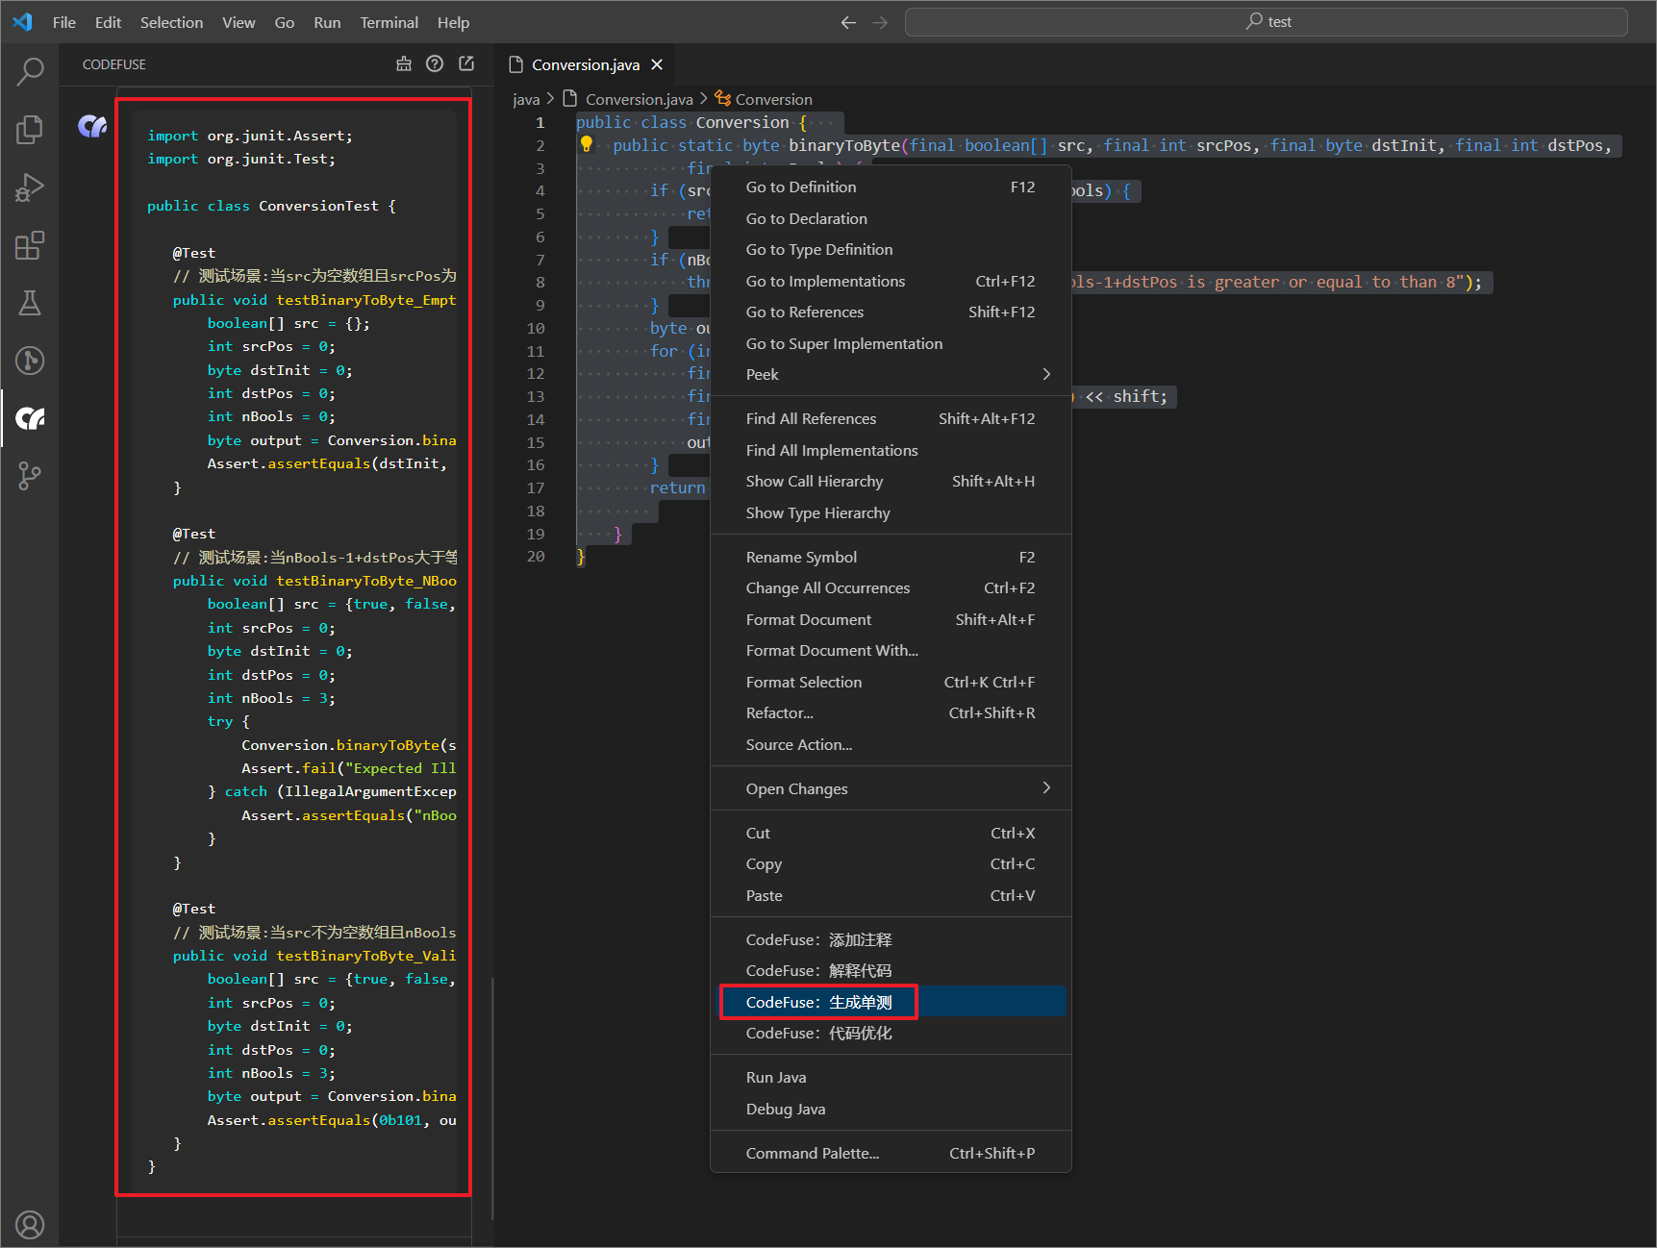Choose Rename Symbol
1657x1248 pixels.
tap(891, 557)
